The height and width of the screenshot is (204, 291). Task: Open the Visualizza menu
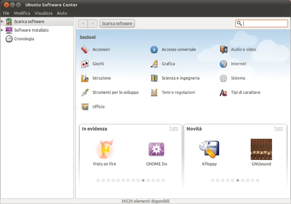tap(43, 13)
